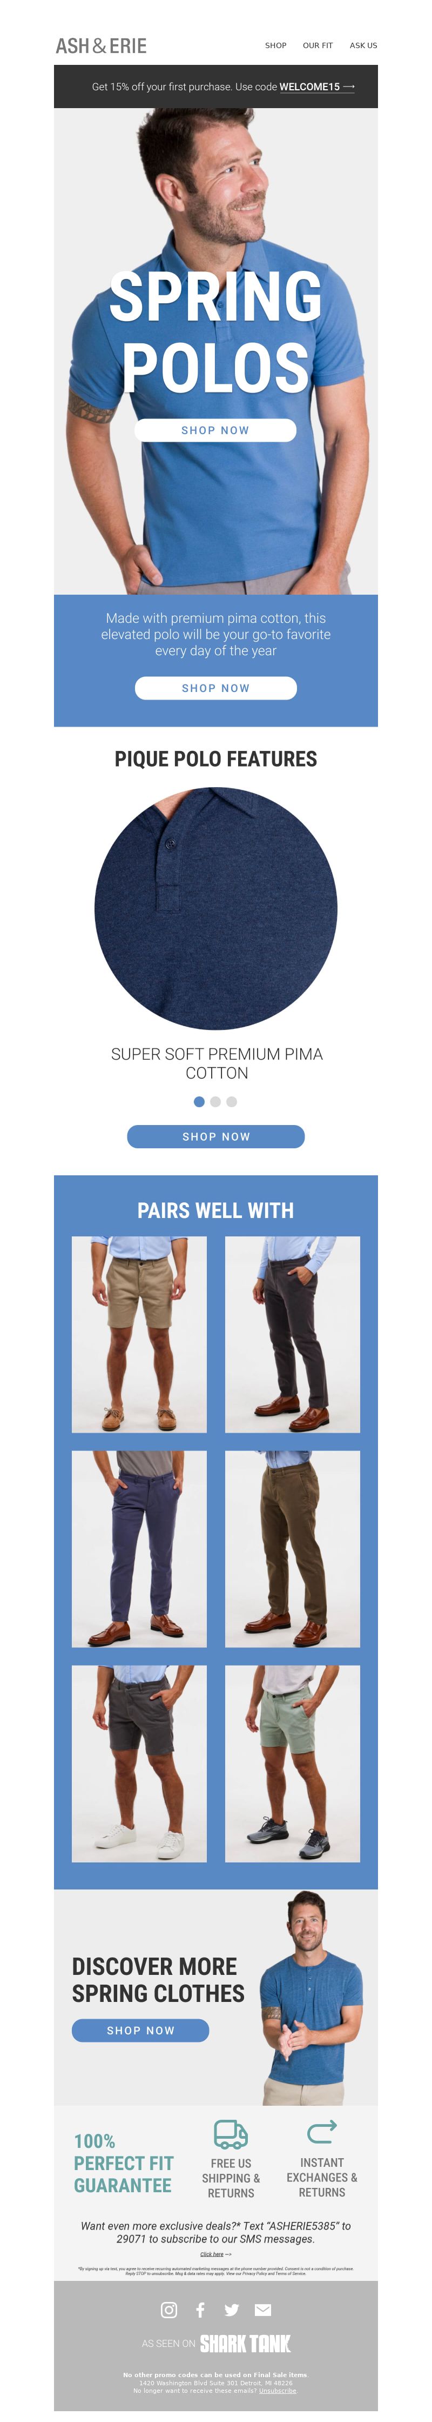Open the mint green shorts product image
432x2422 pixels.
point(293,1763)
